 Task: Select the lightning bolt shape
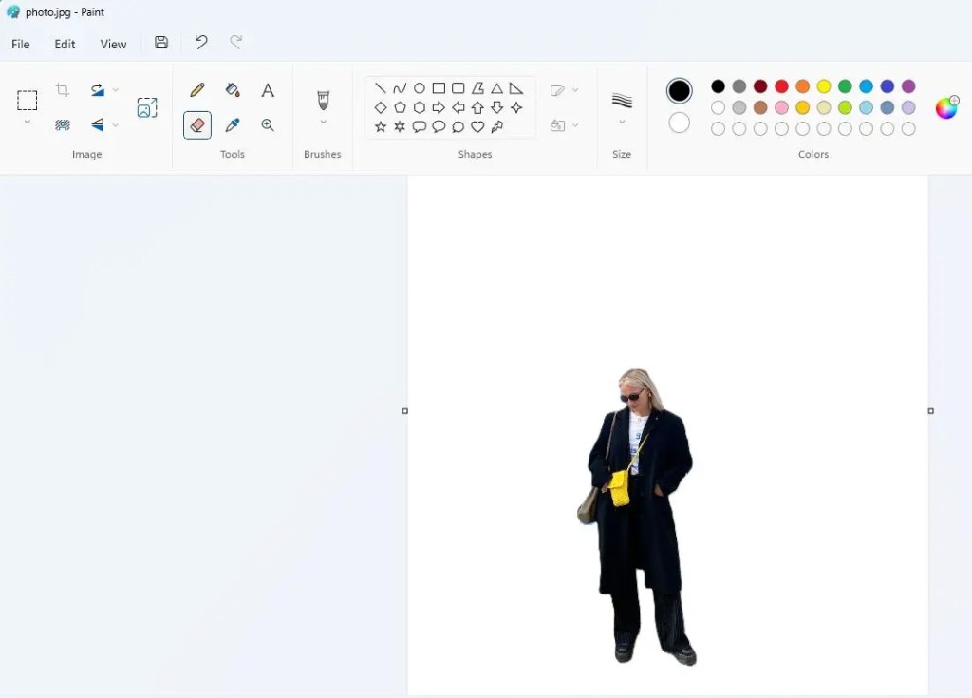496,126
